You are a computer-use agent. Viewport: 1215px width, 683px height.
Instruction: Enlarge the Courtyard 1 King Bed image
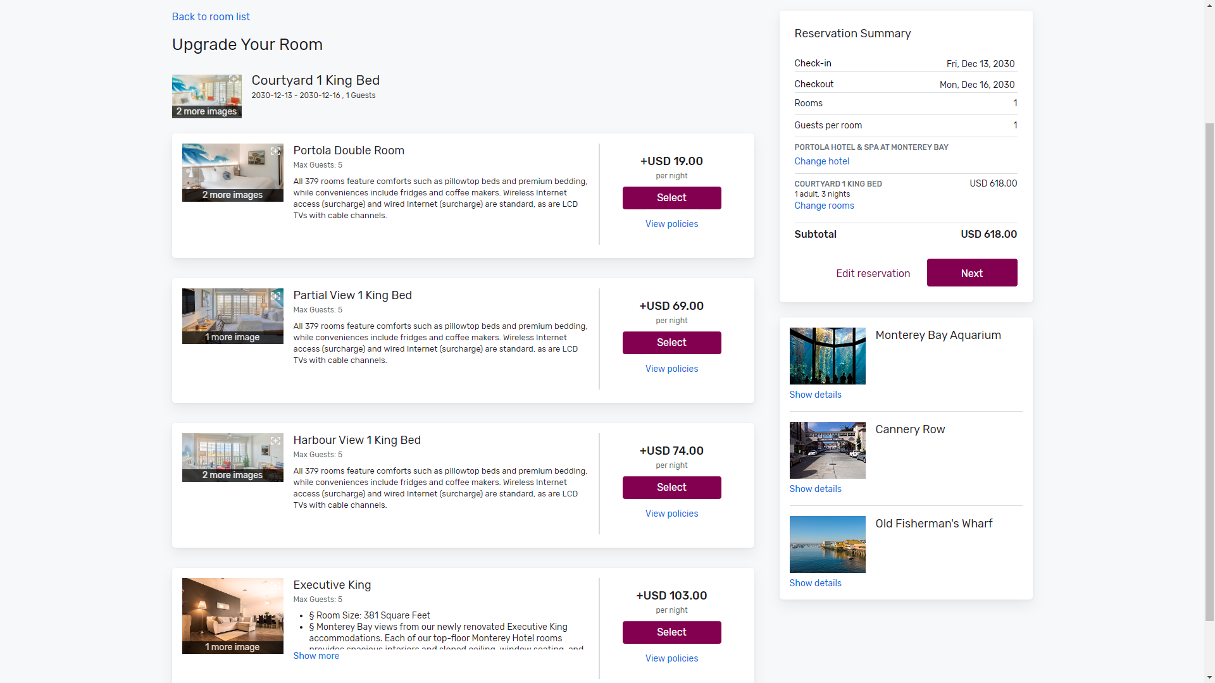234,79
